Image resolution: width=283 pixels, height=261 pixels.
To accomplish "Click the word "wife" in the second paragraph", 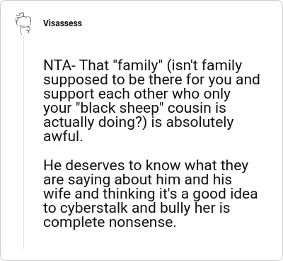I will click(x=57, y=194).
